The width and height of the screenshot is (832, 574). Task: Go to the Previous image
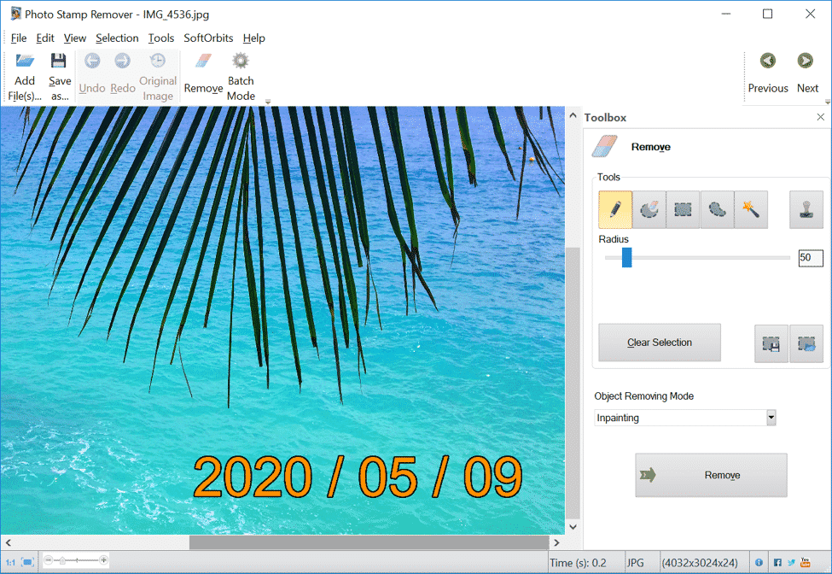click(x=768, y=73)
